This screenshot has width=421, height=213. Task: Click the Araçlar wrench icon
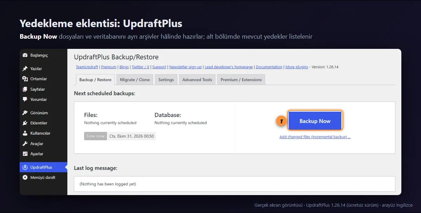[25, 143]
